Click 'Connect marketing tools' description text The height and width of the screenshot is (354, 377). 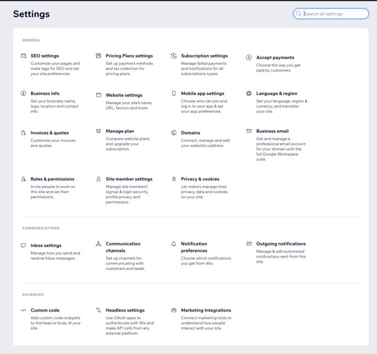click(x=206, y=323)
